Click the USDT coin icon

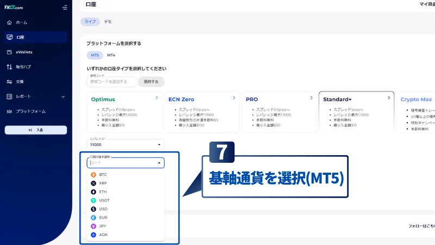(94, 200)
